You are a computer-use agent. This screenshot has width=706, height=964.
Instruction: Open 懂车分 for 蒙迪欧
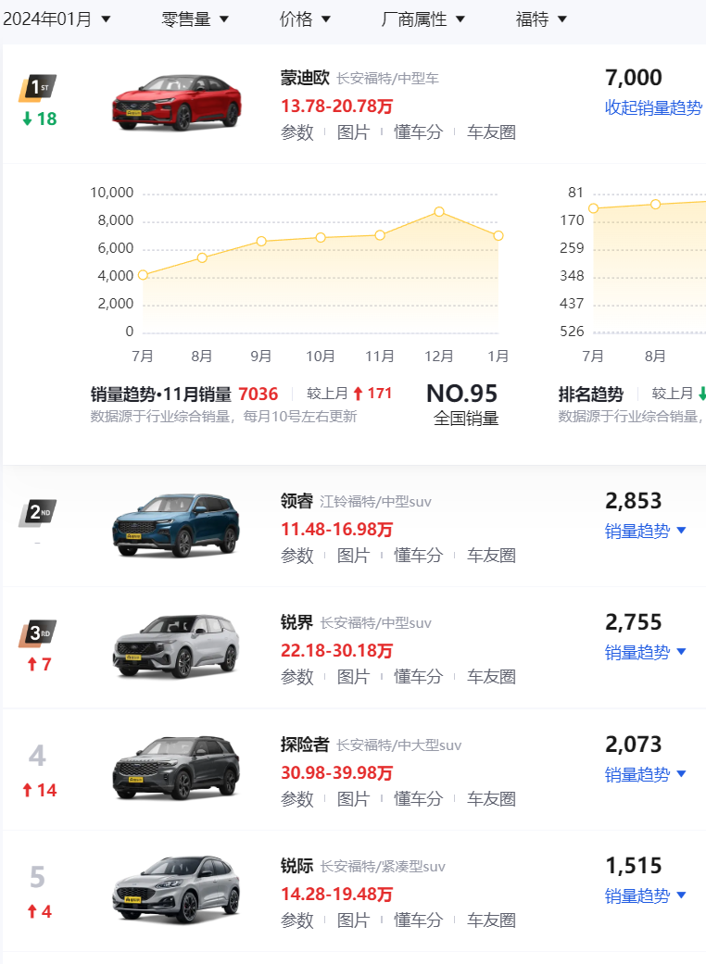[x=418, y=132]
